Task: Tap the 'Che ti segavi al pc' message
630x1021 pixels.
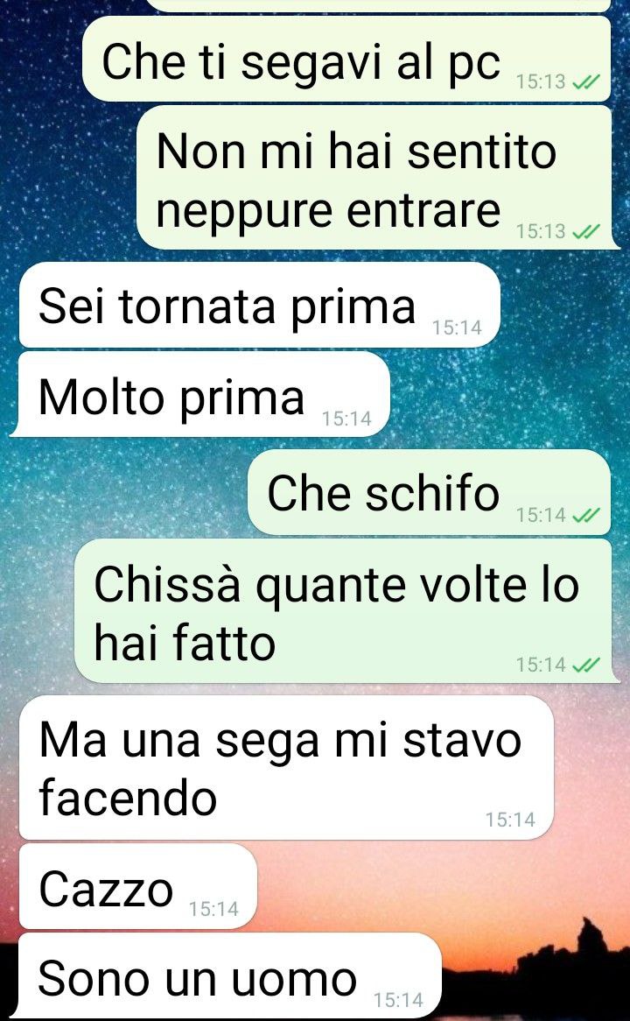Action: [x=346, y=59]
